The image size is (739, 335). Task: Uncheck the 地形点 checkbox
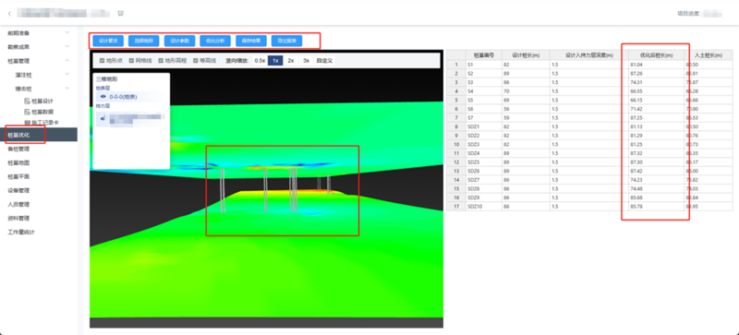[x=102, y=61]
